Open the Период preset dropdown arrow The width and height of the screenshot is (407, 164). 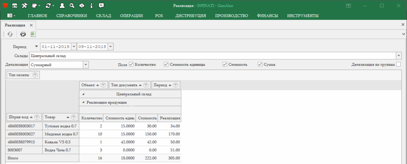point(36,46)
